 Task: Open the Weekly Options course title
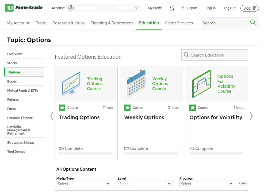click(144, 117)
